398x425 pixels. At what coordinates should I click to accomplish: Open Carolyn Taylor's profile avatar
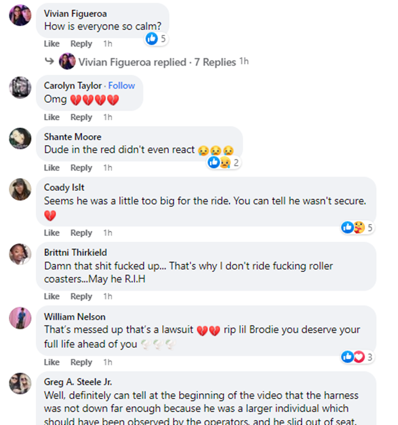coord(20,87)
